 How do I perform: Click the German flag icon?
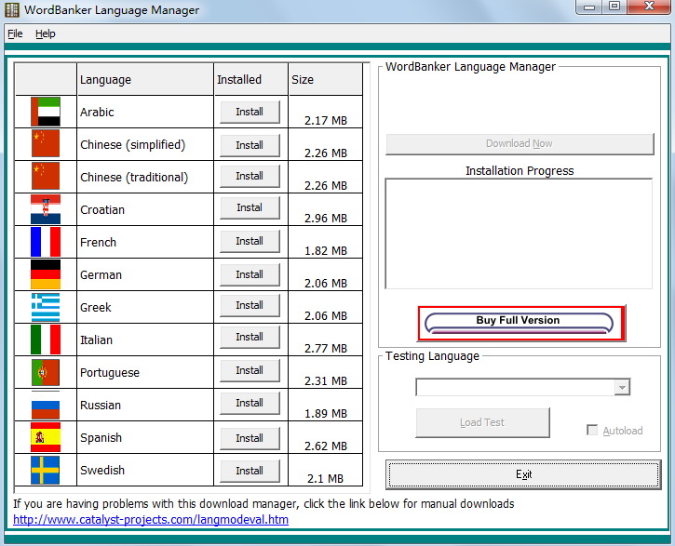46,274
